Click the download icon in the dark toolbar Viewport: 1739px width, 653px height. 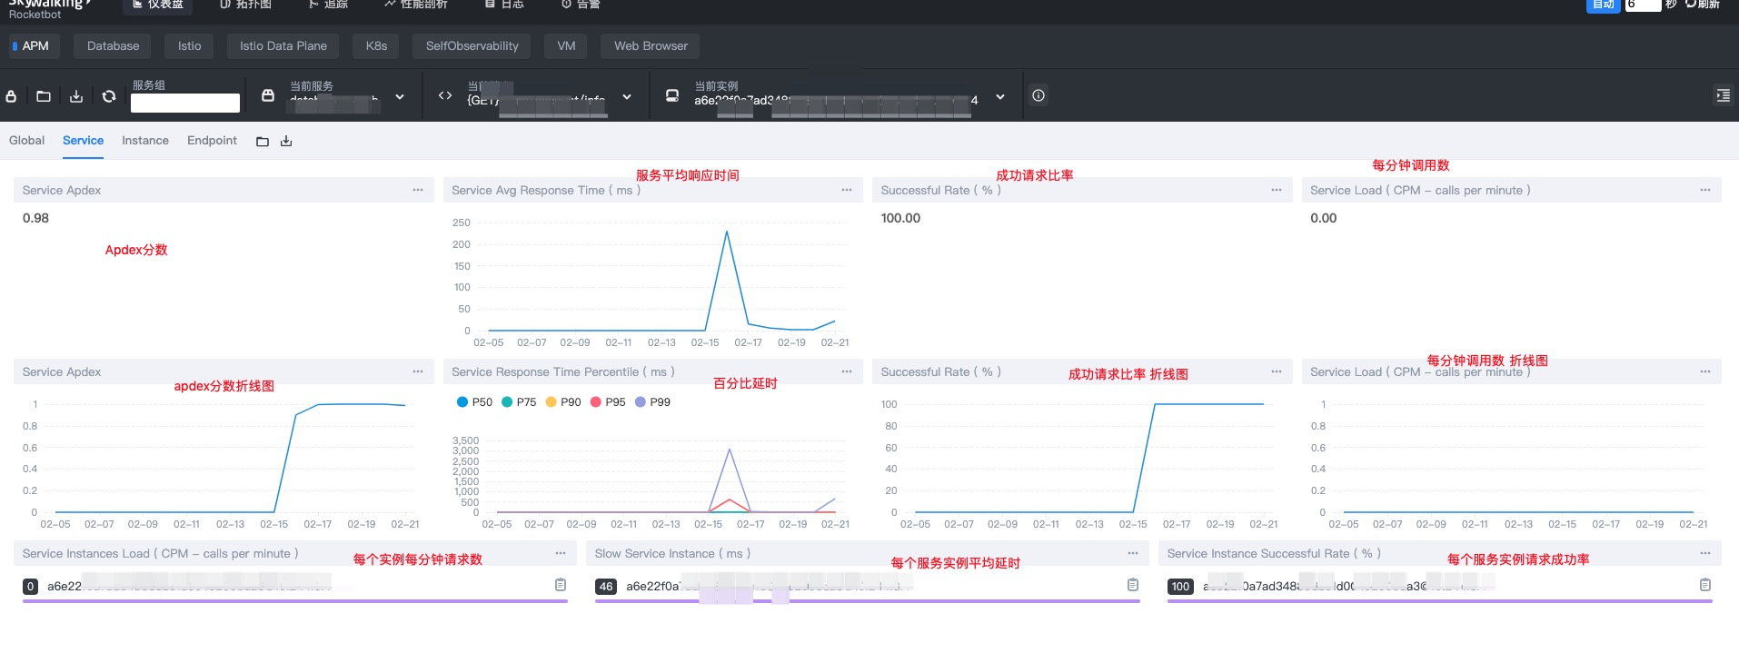(x=76, y=95)
